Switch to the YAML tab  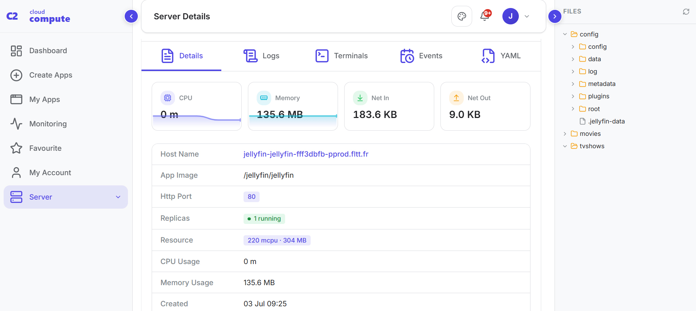click(501, 56)
